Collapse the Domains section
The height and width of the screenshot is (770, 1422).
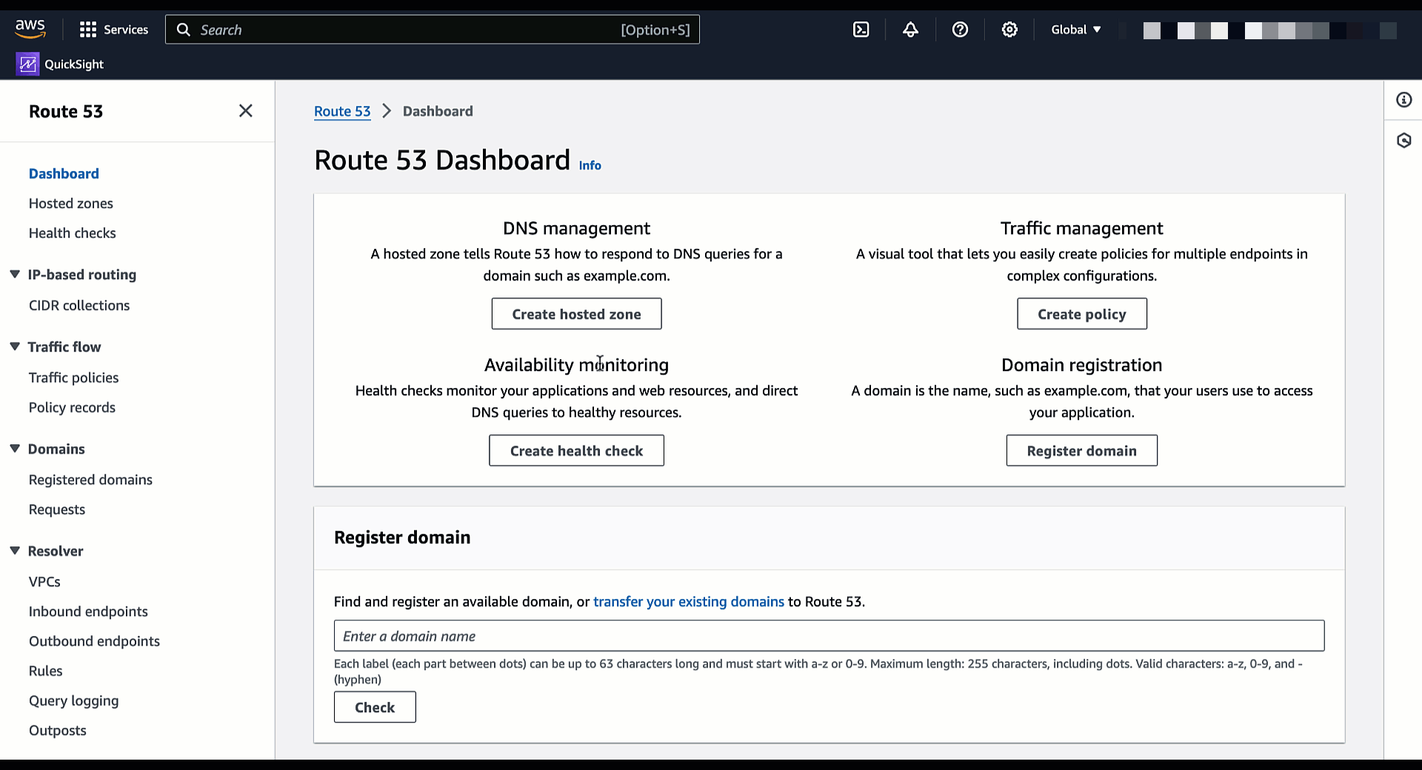[15, 449]
